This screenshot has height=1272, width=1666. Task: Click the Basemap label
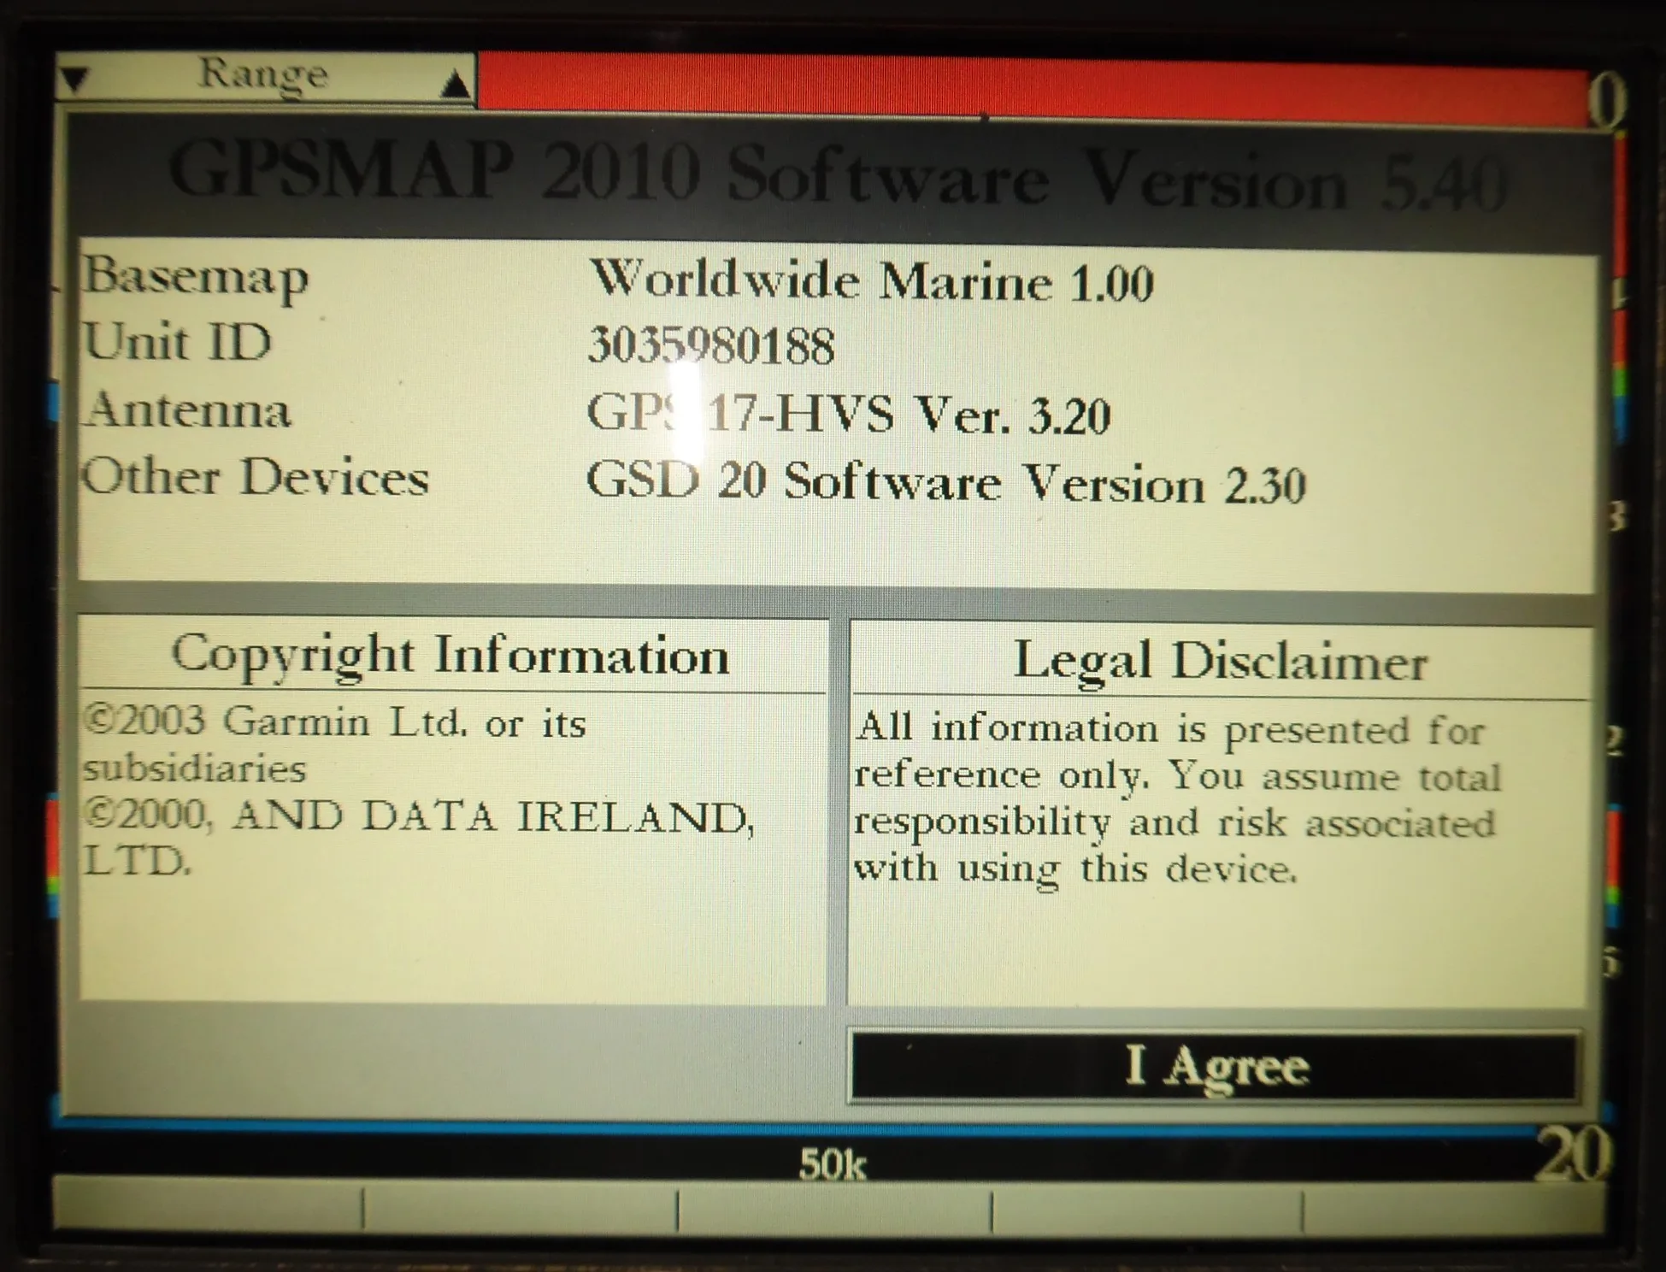pos(195,277)
